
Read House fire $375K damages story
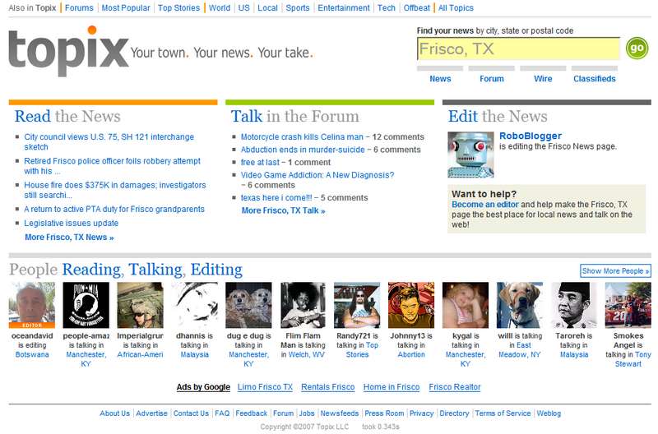pyautogui.click(x=115, y=190)
